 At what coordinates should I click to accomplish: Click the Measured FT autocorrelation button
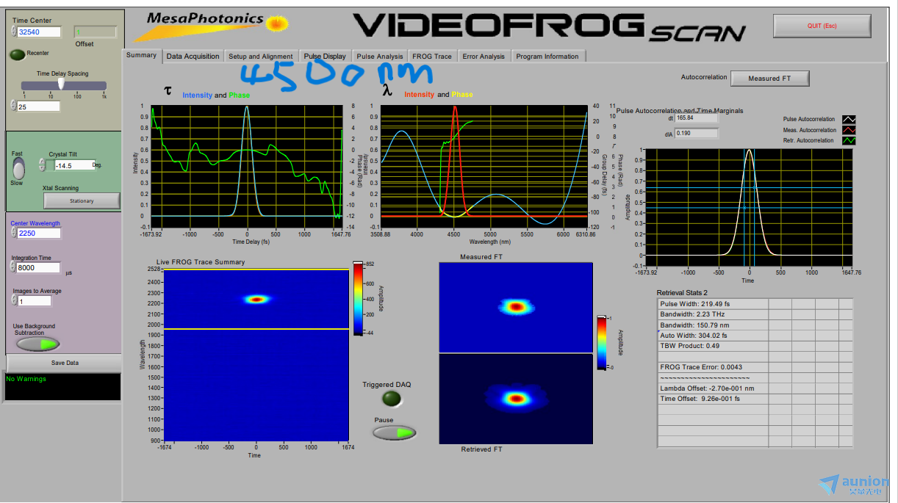769,78
